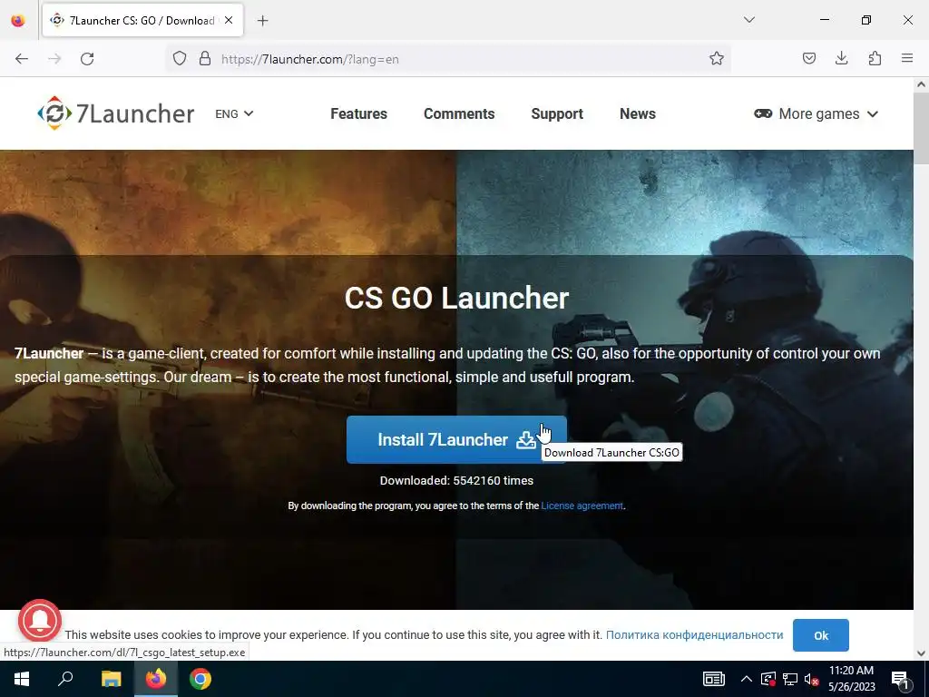Bookmark this page with the star icon
The width and height of the screenshot is (929, 697).
click(x=717, y=59)
